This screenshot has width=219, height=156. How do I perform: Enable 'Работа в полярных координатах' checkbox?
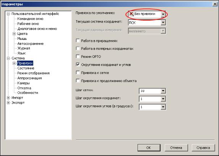[x=78, y=48]
